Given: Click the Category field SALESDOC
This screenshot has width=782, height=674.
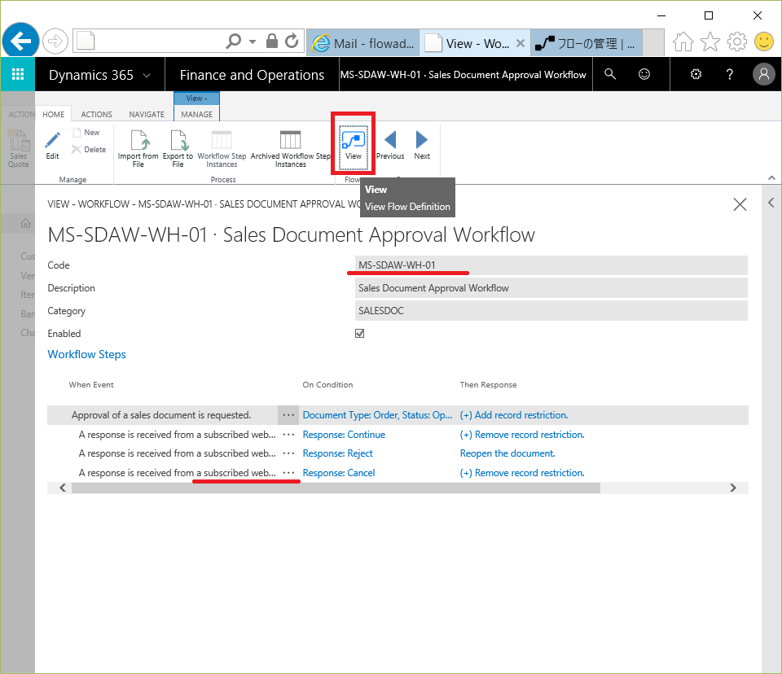Looking at the screenshot, I should click(551, 311).
